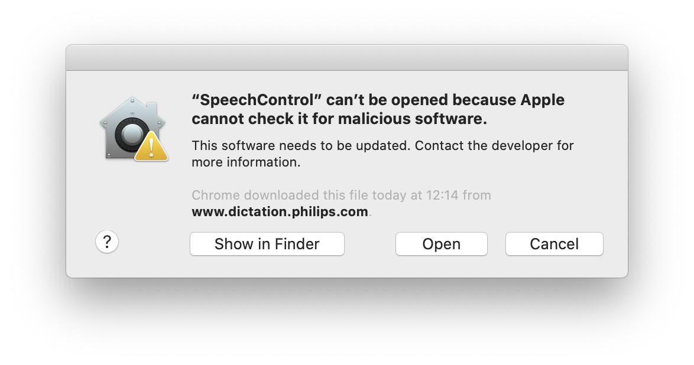
Task: Click the www.dictation.philips.com source address
Action: pos(280,211)
